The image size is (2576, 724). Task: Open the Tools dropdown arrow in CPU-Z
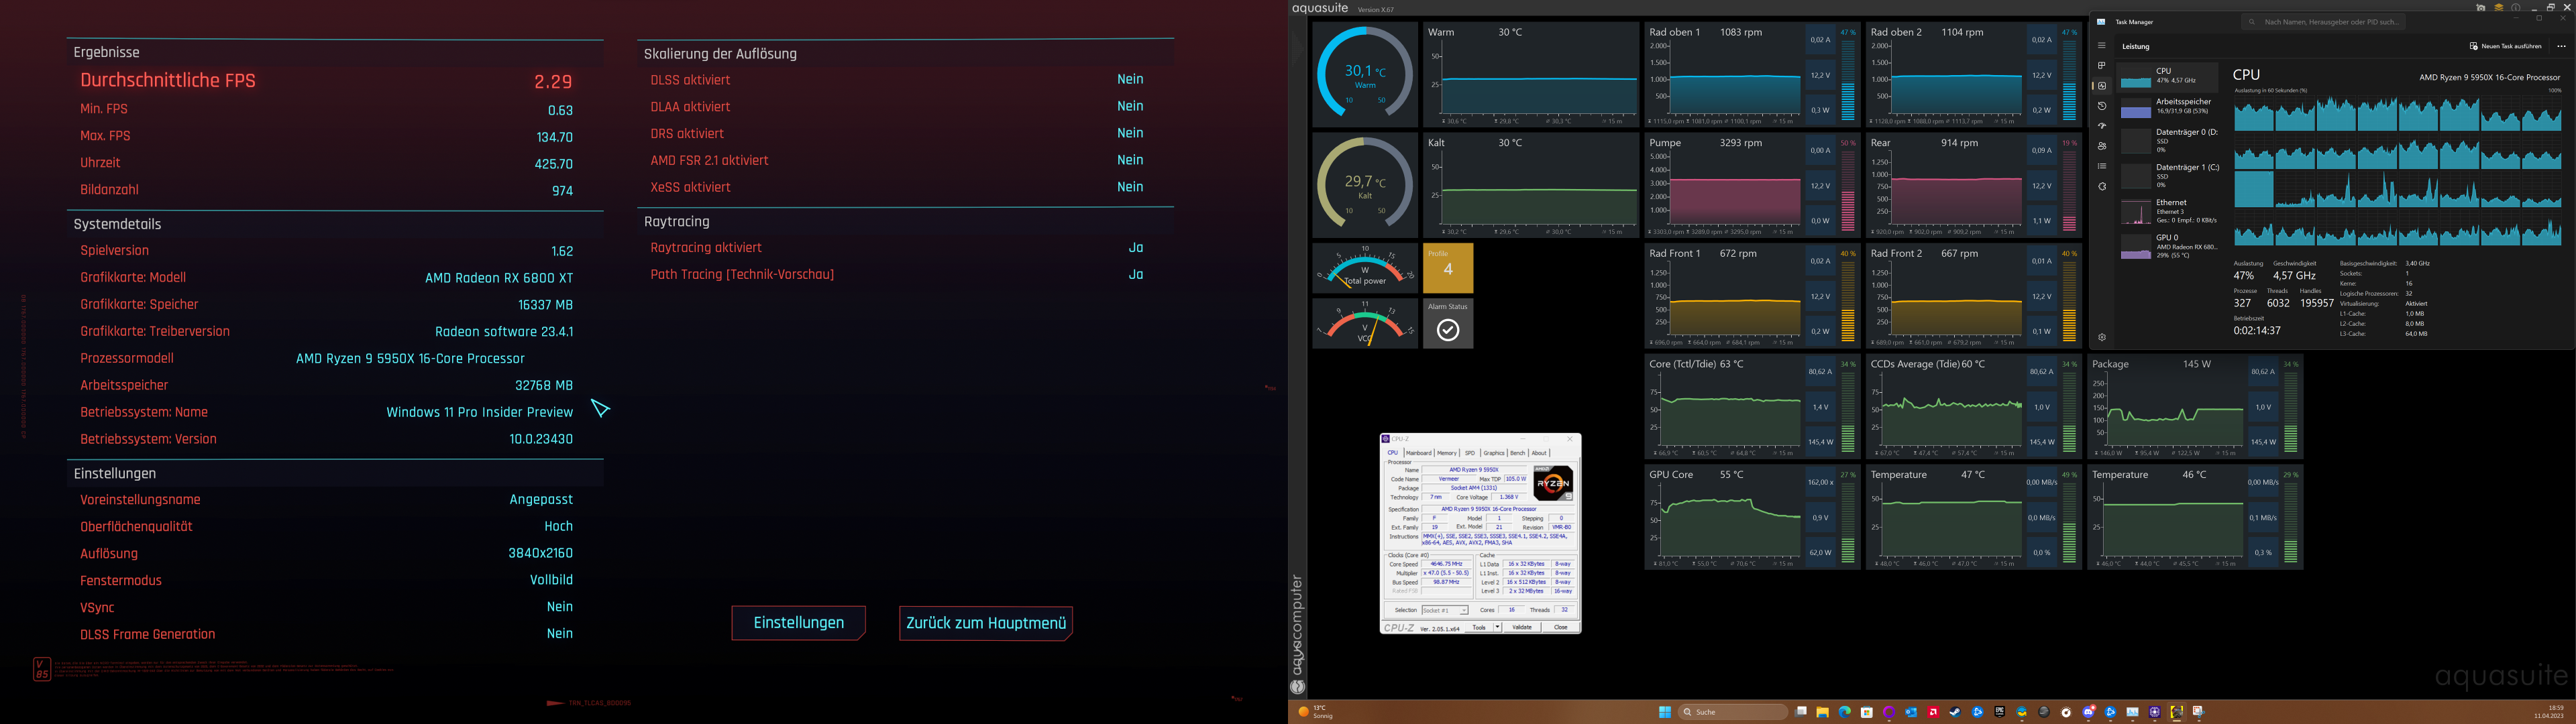[x=1498, y=628]
